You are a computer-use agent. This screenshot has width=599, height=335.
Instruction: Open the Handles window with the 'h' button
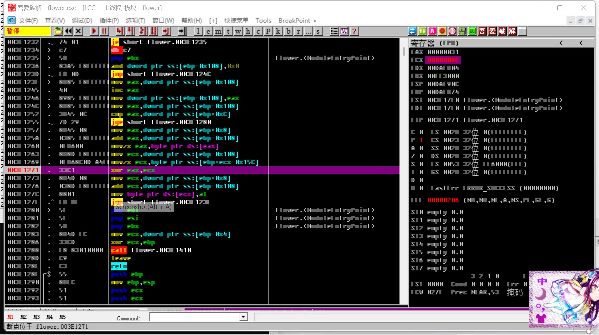pyautogui.click(x=248, y=31)
